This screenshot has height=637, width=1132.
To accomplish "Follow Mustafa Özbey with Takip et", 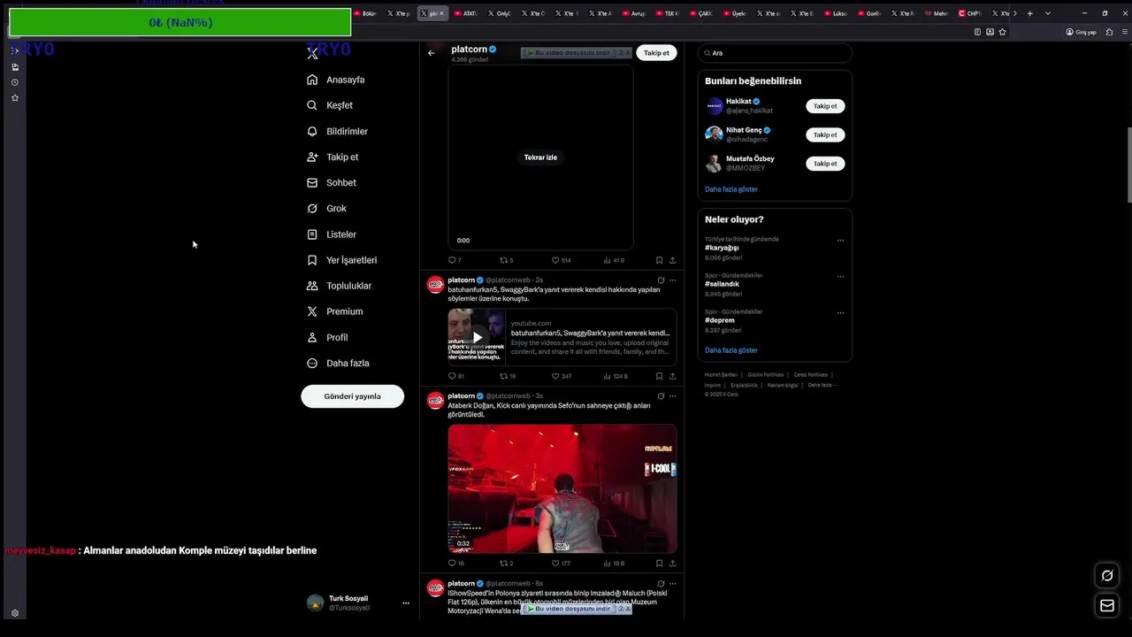I will tap(825, 164).
